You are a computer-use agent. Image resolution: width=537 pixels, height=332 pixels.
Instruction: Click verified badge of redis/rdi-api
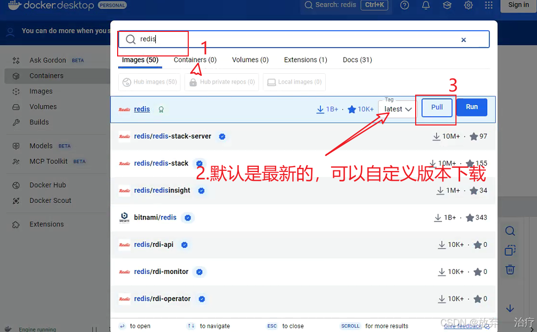[184, 245]
